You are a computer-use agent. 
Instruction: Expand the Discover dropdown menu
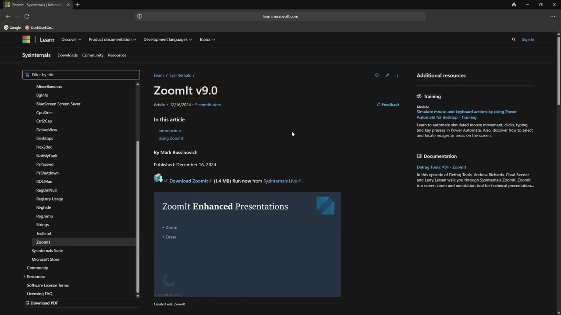[x=71, y=39]
